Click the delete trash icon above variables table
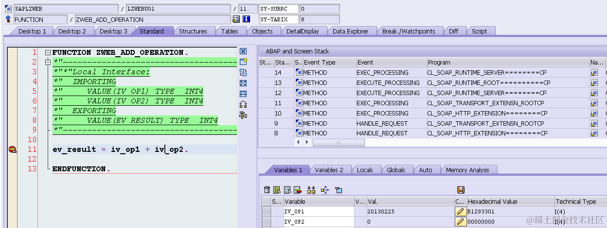The height and width of the screenshot is (228, 607). [x=267, y=190]
